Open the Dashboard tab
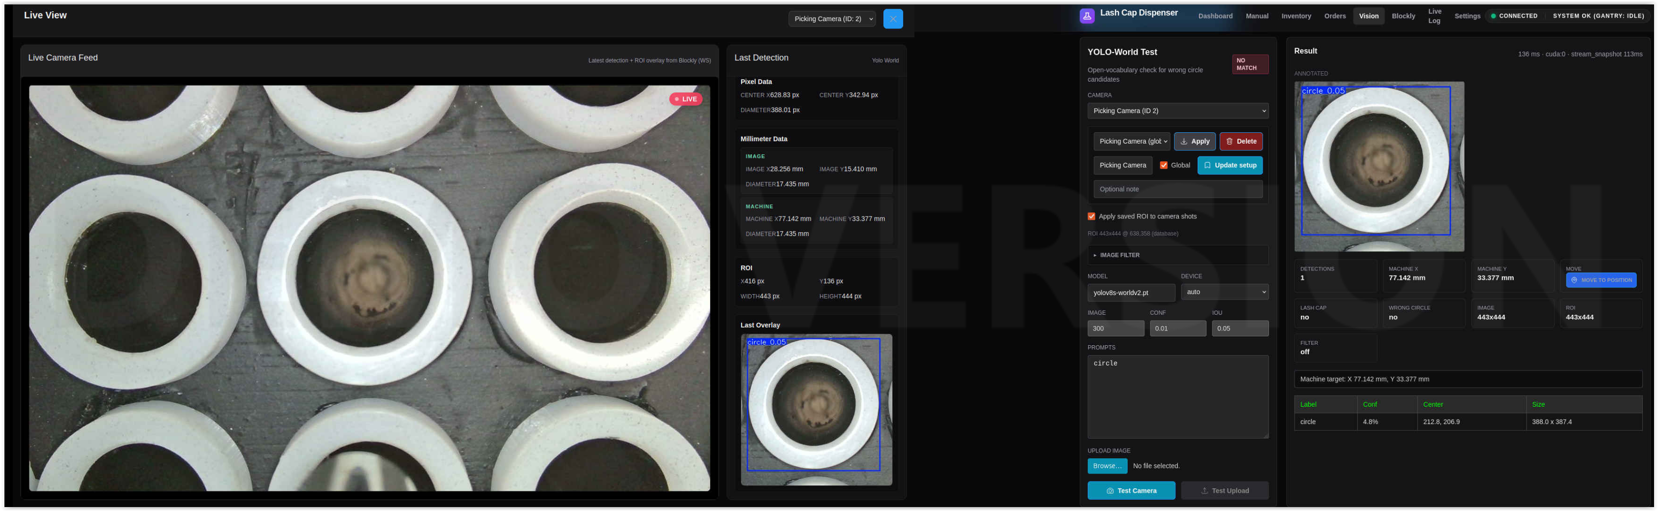Viewport: 1658px width, 511px height. point(1214,16)
